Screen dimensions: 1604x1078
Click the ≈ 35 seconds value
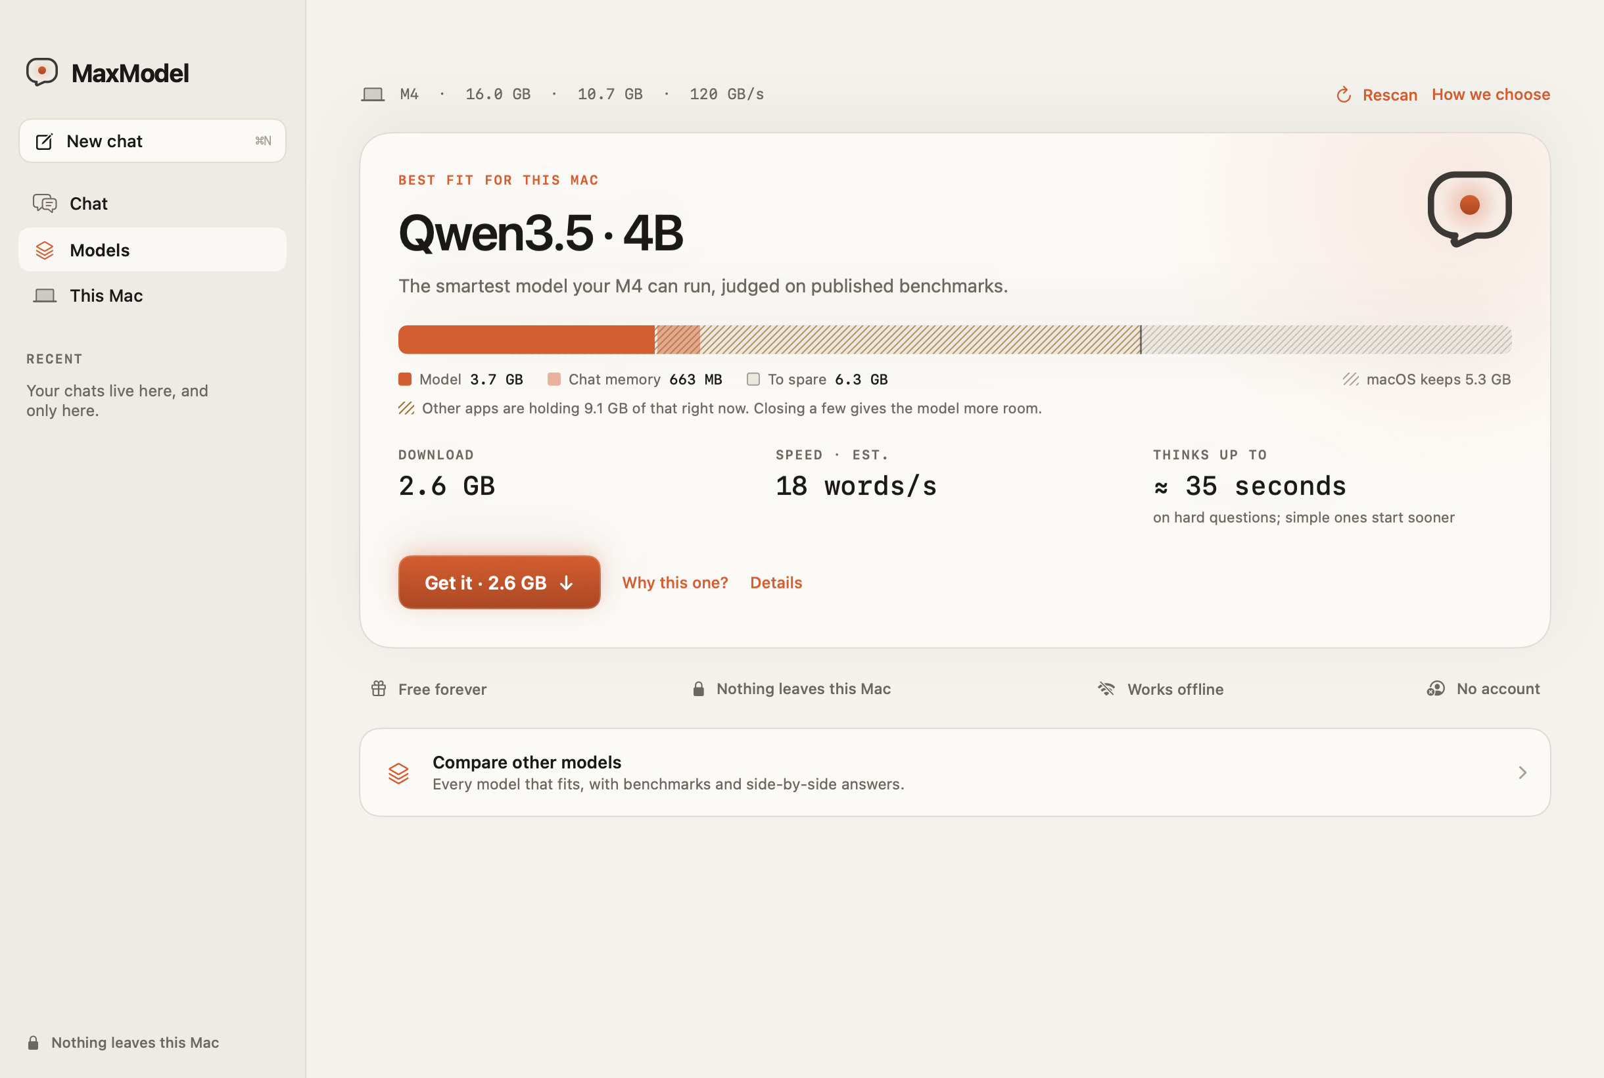1249,487
